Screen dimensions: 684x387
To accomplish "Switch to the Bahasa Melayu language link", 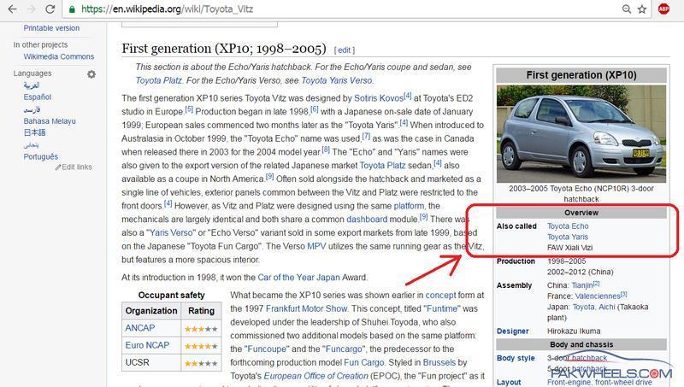I will click(x=50, y=120).
